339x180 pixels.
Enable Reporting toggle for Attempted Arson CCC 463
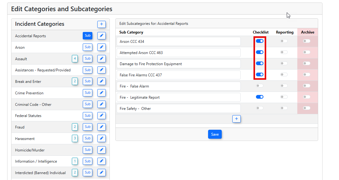pyautogui.click(x=284, y=52)
